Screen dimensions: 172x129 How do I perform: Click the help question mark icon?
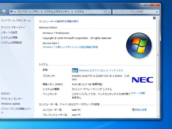154,18
